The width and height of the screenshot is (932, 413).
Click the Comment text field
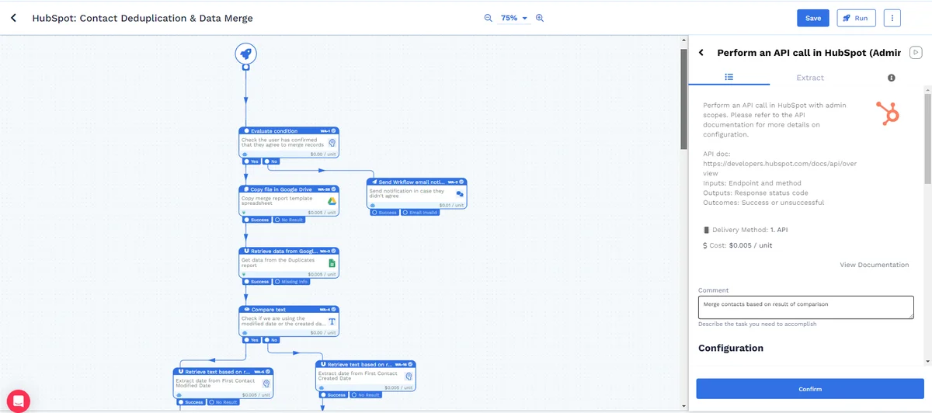point(805,307)
